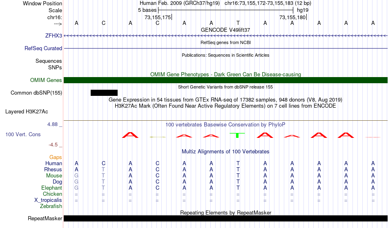
Task: Open the Common dbSNP(155) track label
Action: [36, 93]
